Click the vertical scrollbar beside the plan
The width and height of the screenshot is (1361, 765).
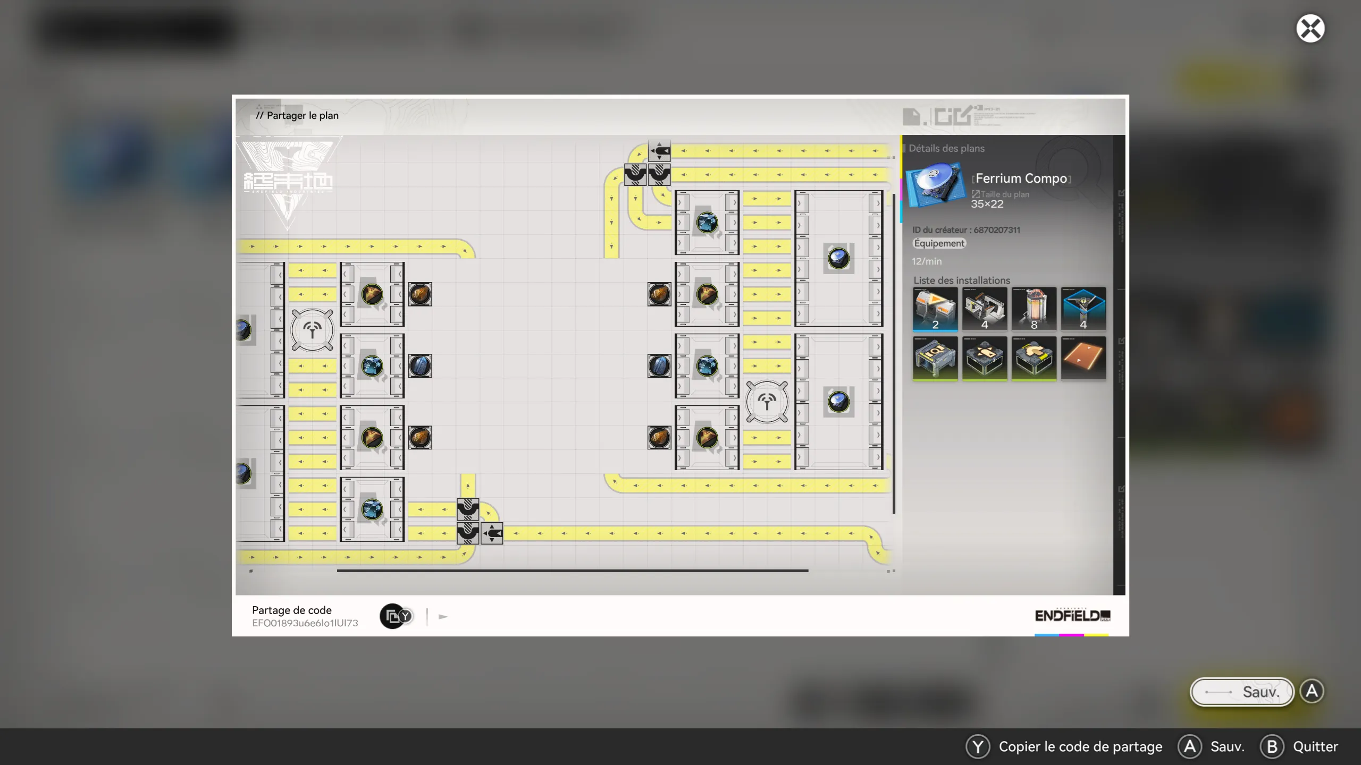coord(894,353)
